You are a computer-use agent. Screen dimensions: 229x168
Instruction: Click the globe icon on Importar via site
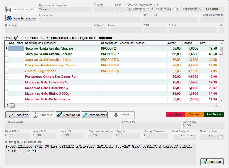pos(9,18)
